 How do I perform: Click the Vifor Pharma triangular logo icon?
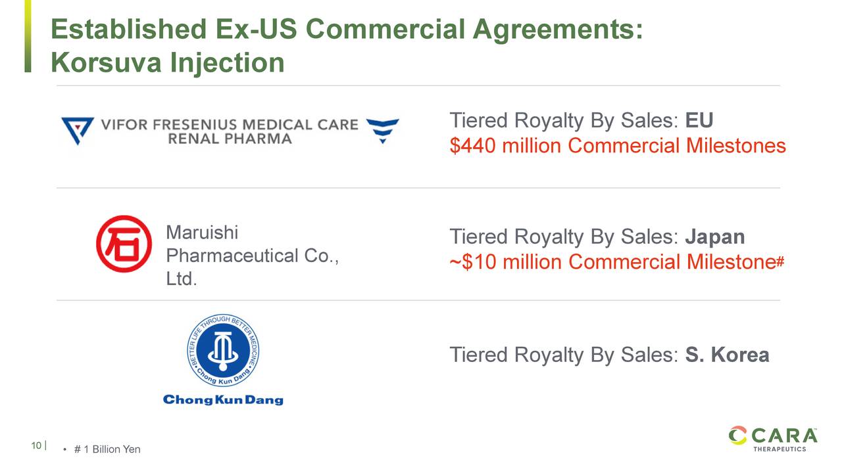tap(77, 130)
